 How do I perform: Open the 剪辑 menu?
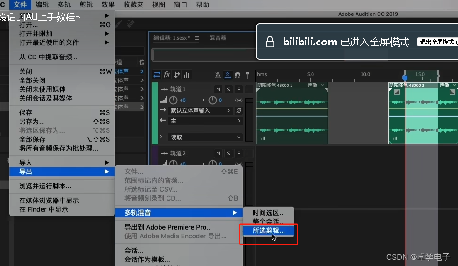click(86, 5)
